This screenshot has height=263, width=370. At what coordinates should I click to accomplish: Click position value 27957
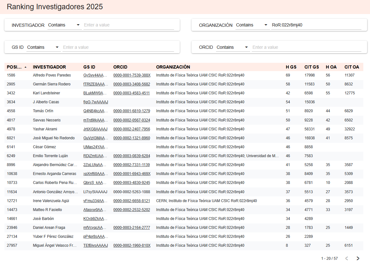pyautogui.click(x=12, y=245)
